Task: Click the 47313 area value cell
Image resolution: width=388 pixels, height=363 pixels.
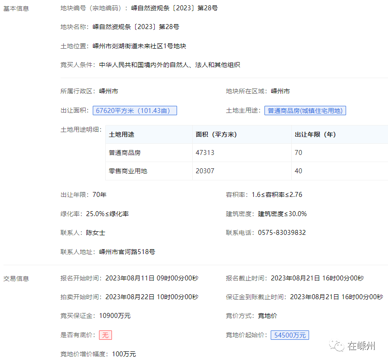Action: (x=205, y=153)
